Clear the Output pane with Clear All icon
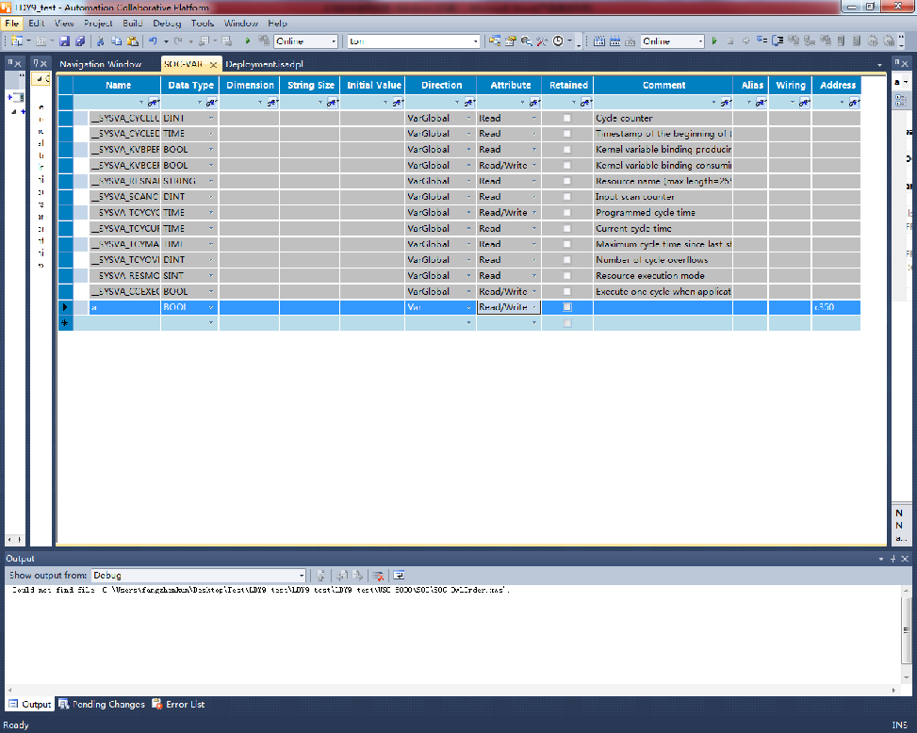The height and width of the screenshot is (733, 917). (x=377, y=576)
